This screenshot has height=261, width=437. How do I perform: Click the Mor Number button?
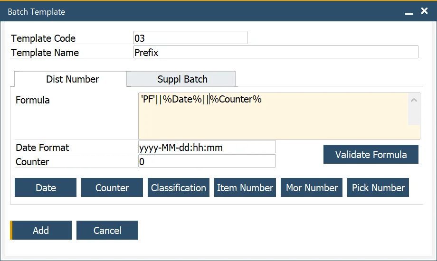pyautogui.click(x=311, y=187)
